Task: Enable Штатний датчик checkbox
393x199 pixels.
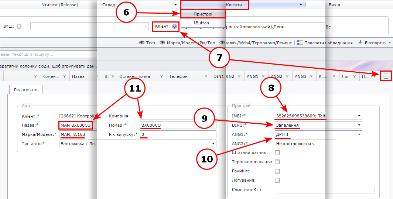Action: [x=277, y=152]
